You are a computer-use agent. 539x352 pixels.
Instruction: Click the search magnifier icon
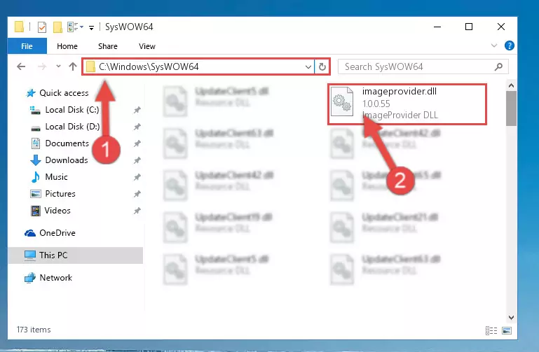click(x=498, y=66)
